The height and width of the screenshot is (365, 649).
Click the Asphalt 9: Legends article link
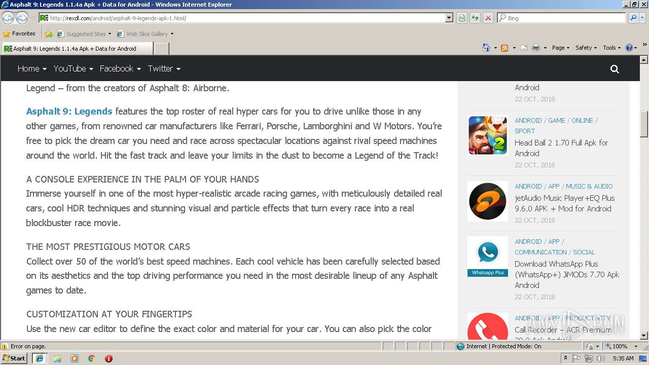pyautogui.click(x=69, y=112)
